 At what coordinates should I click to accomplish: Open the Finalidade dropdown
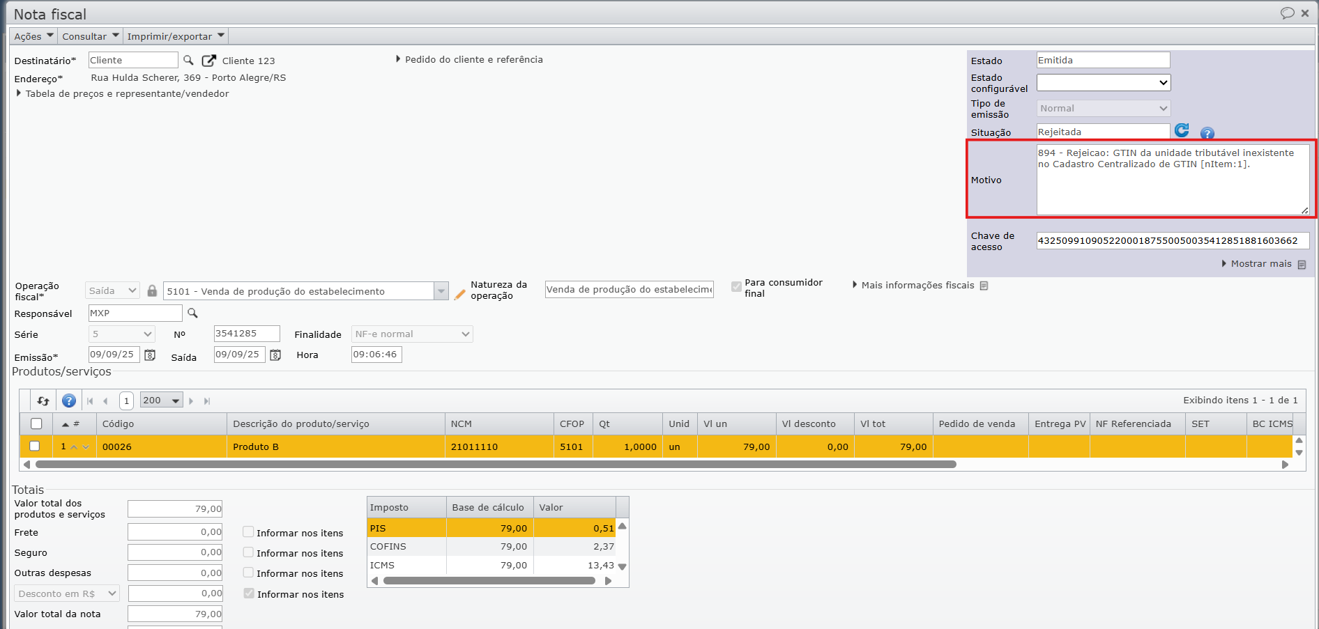point(411,334)
